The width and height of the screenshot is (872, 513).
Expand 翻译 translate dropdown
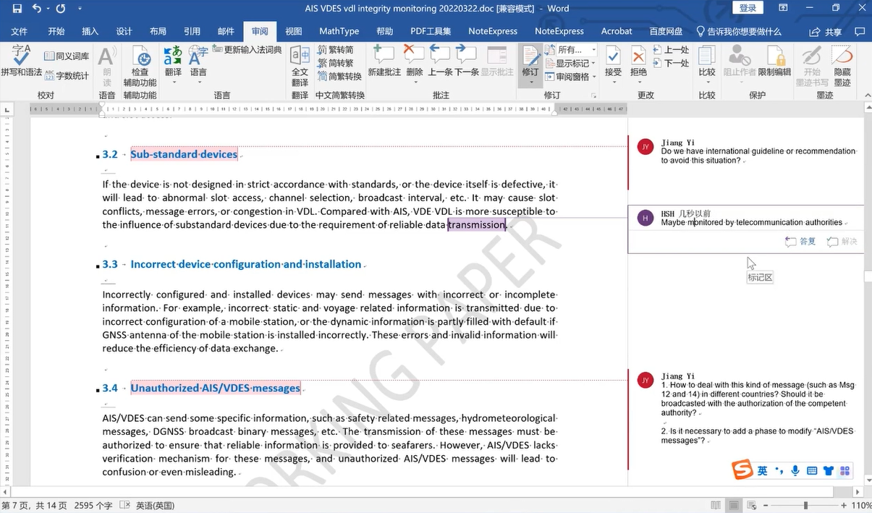pos(173,81)
